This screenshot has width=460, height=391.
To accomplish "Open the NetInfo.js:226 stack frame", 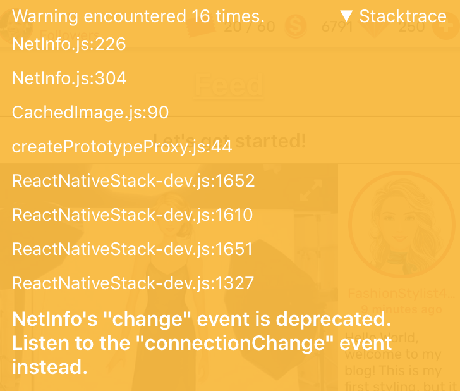I will [69, 44].
